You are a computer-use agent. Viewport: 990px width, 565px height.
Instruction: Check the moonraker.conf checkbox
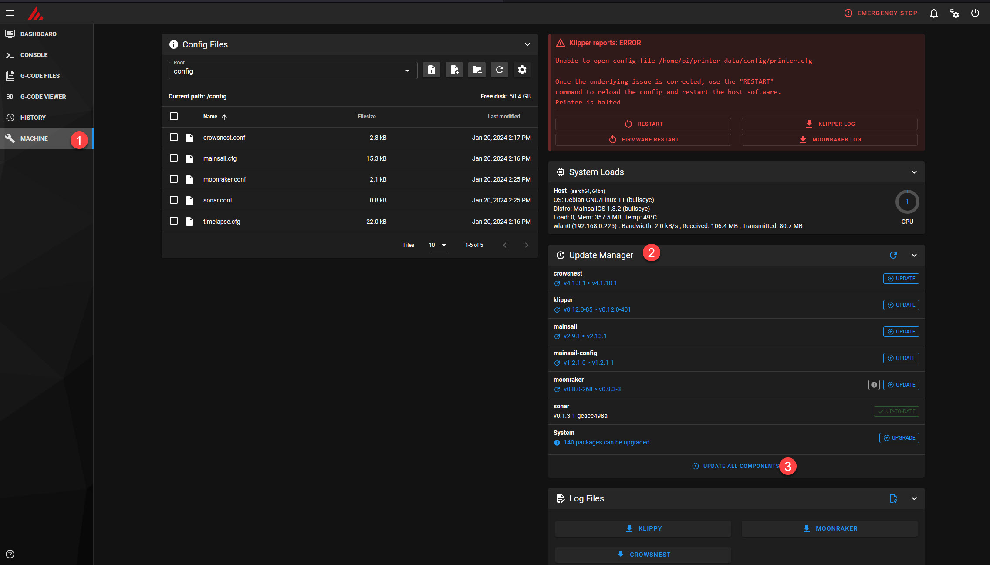(174, 179)
